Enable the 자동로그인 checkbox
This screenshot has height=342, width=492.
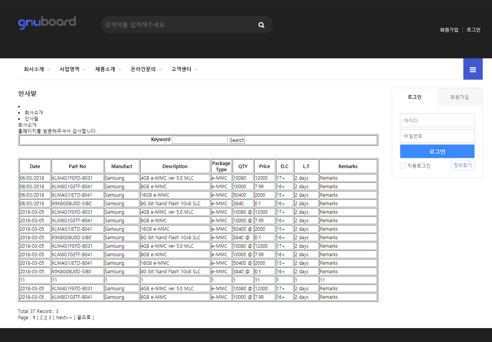(x=403, y=166)
